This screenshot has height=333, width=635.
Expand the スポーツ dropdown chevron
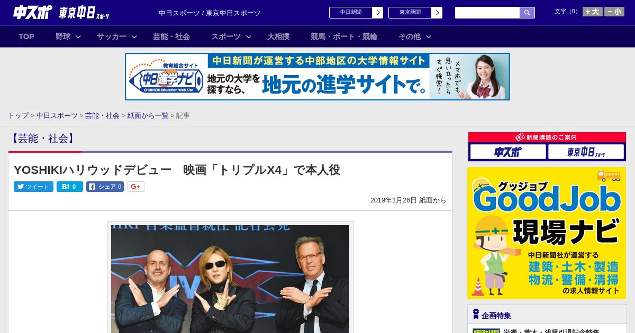click(x=249, y=36)
